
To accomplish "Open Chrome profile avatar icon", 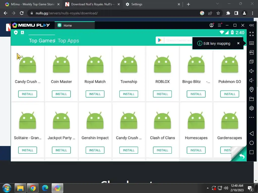I will click(244, 13).
